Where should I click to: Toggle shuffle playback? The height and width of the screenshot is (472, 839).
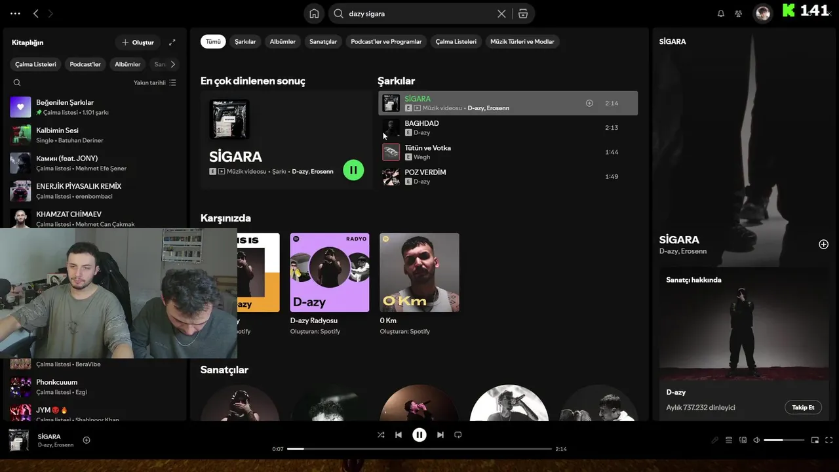(381, 435)
